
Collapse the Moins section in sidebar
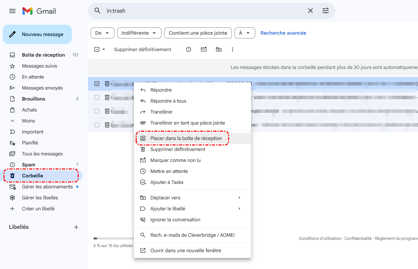point(28,121)
